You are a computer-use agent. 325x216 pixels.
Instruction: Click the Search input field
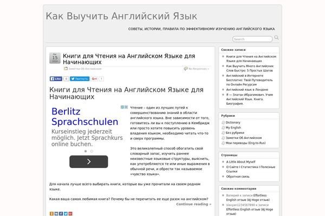(x=252, y=39)
